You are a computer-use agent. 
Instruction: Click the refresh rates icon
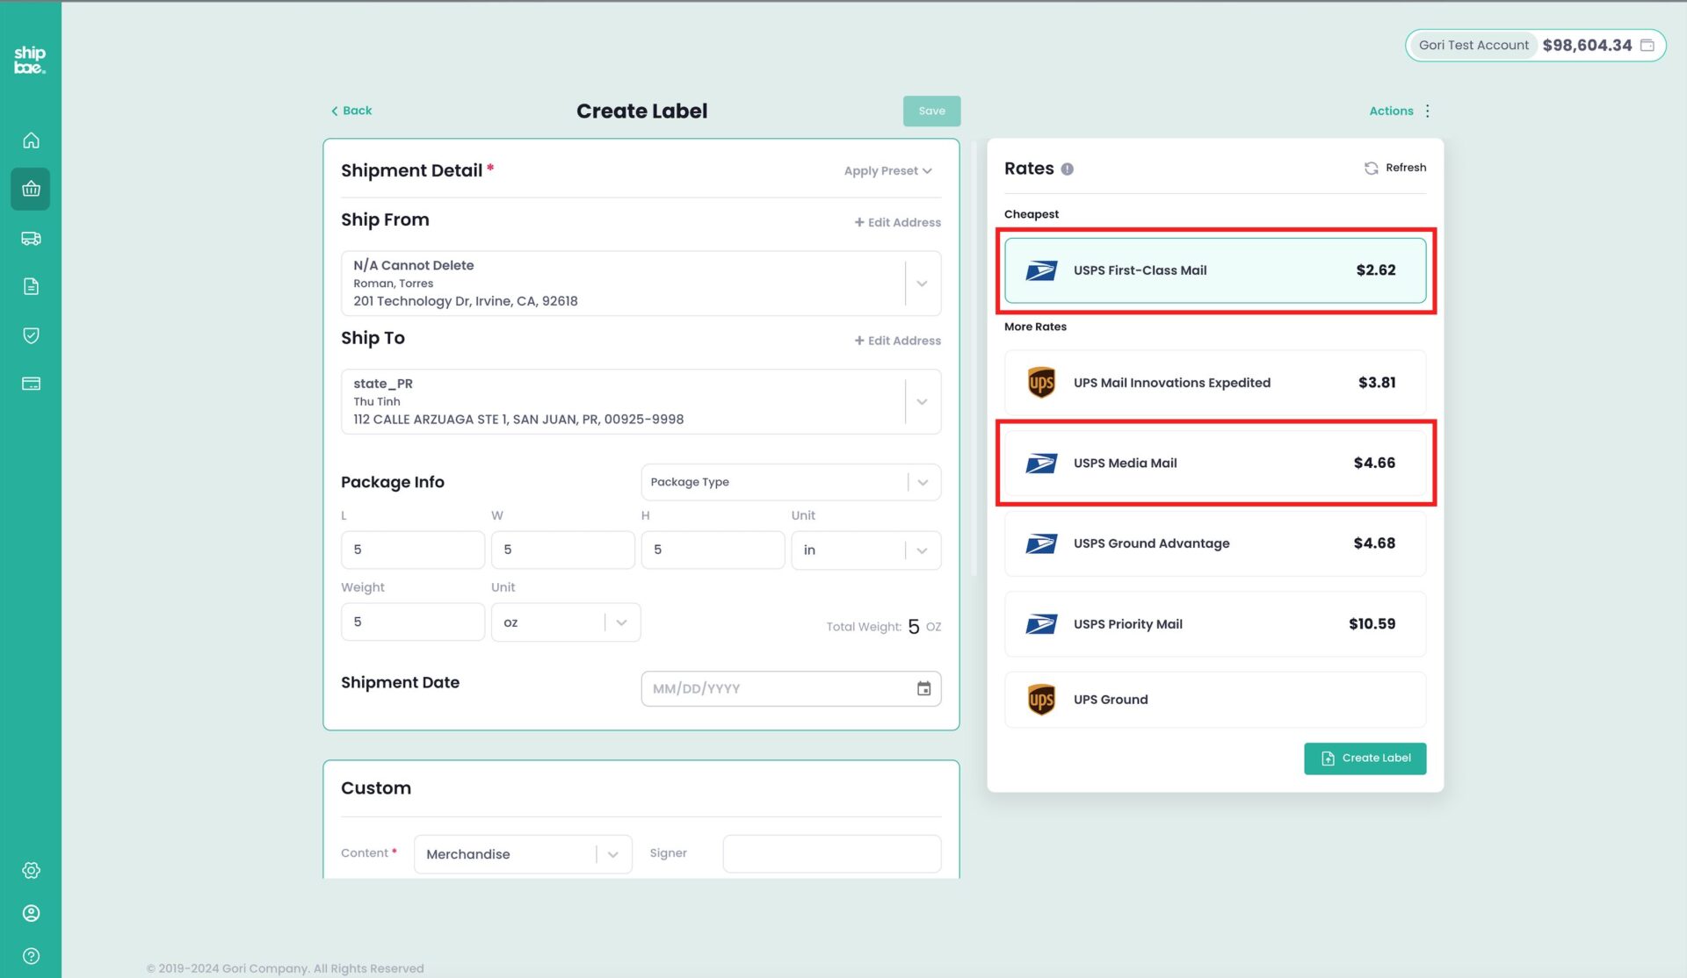click(x=1372, y=167)
